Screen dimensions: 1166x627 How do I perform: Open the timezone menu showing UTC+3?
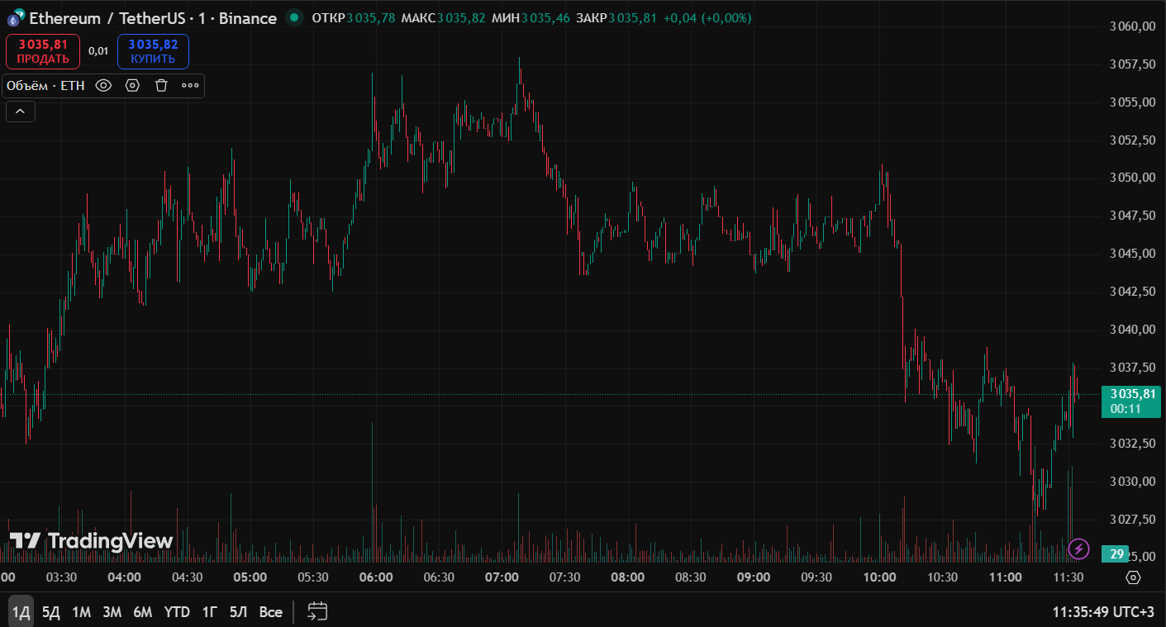click(1102, 612)
